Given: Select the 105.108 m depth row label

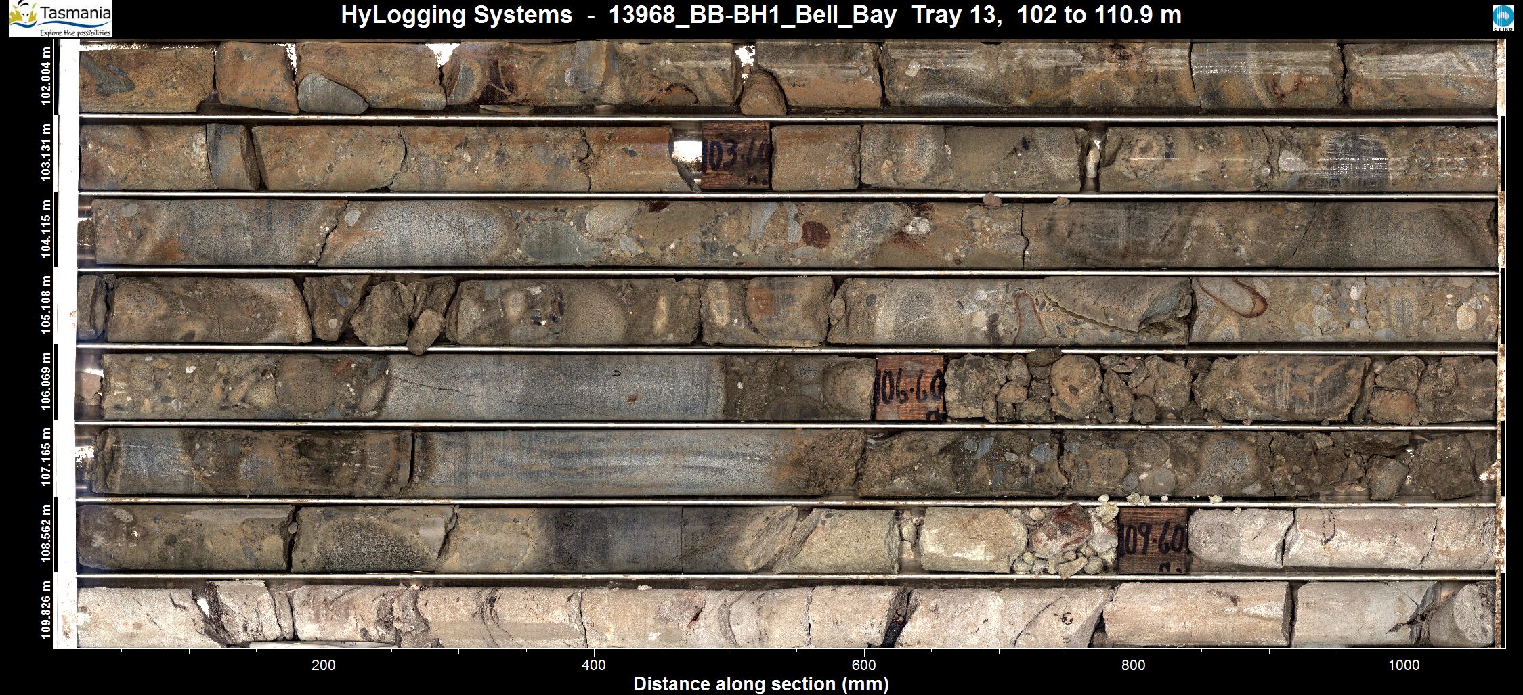Looking at the screenshot, I should (x=46, y=305).
